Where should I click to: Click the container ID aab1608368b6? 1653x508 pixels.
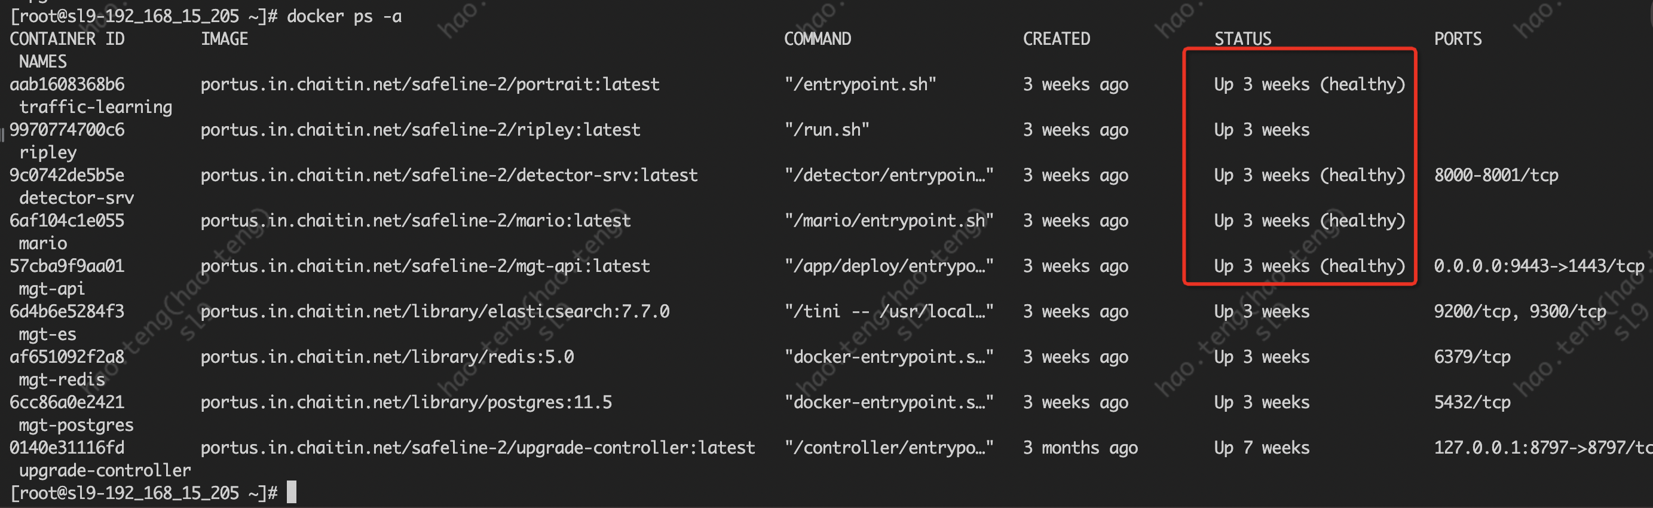click(67, 85)
